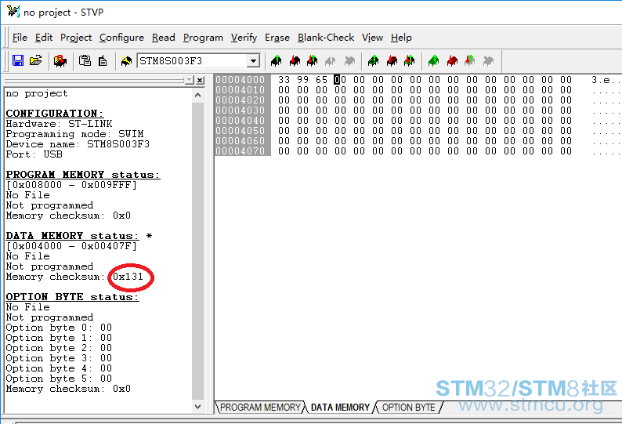This screenshot has height=424, width=622.
Task: Read current tab with green-arrow black chip
Action: [276, 61]
